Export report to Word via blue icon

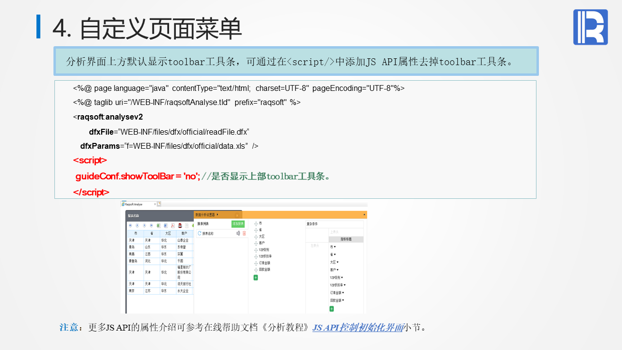[166, 226]
